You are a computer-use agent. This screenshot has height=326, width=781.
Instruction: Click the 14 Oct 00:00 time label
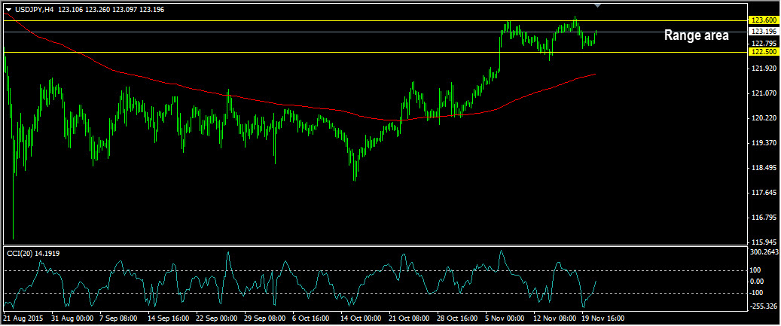[361, 318]
